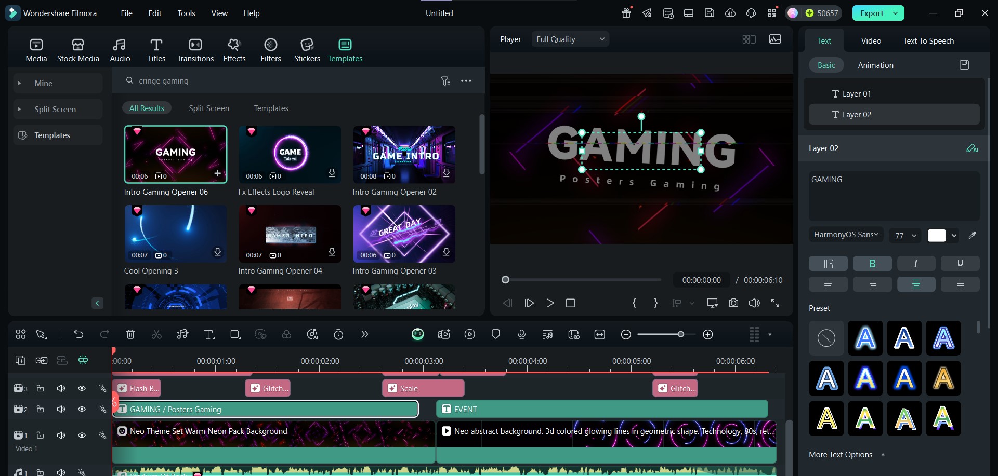Click the cringe gaming search field
The width and height of the screenshot is (998, 476).
click(x=281, y=81)
